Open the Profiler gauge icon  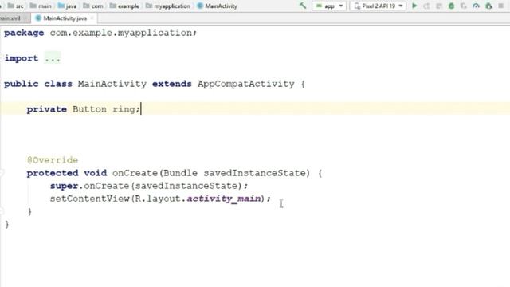click(x=476, y=6)
